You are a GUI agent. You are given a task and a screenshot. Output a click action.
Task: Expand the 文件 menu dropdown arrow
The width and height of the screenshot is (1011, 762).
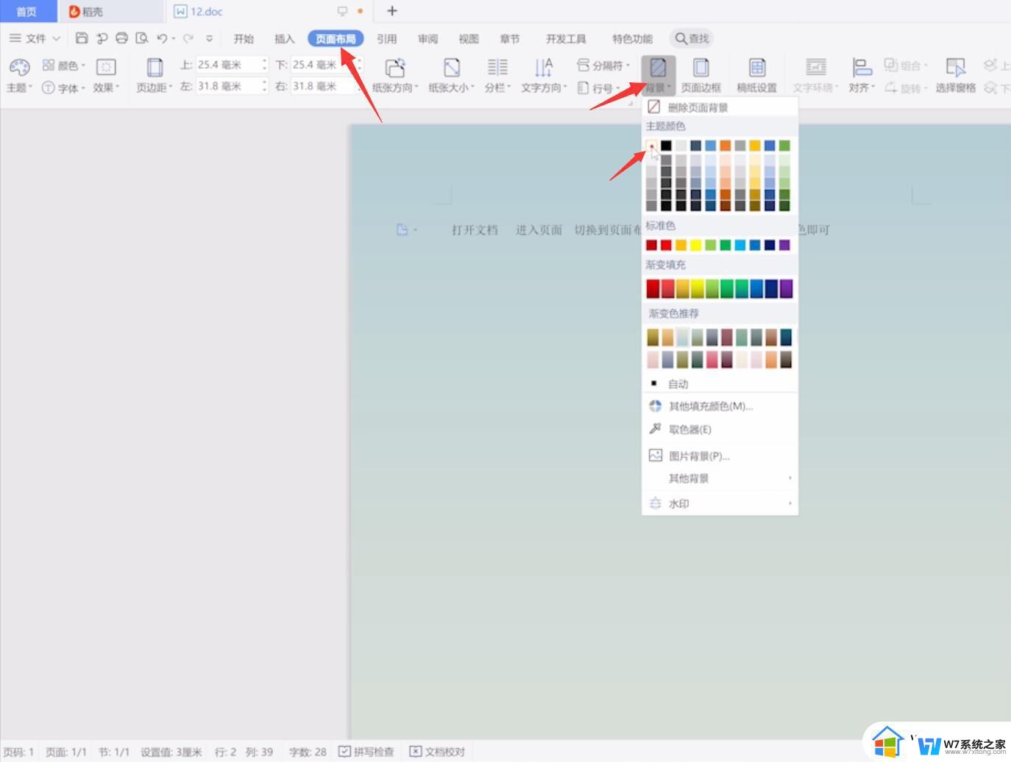point(56,38)
